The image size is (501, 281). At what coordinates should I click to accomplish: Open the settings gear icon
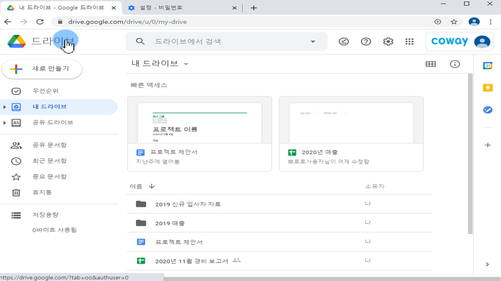(x=388, y=41)
